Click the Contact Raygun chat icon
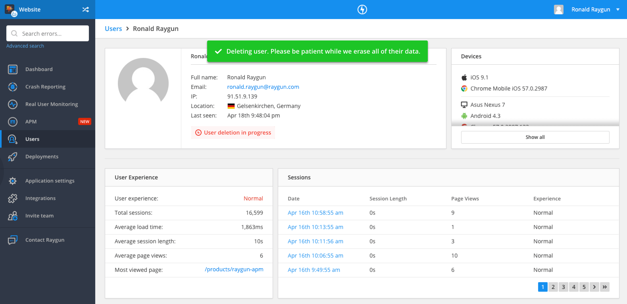This screenshot has height=304, width=627. [x=13, y=240]
